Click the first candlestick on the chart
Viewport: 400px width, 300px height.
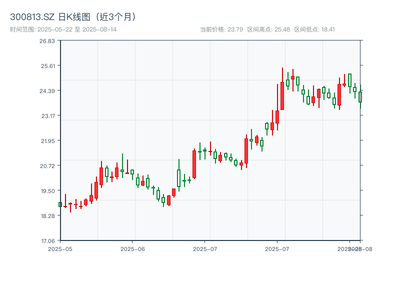pyautogui.click(x=60, y=203)
